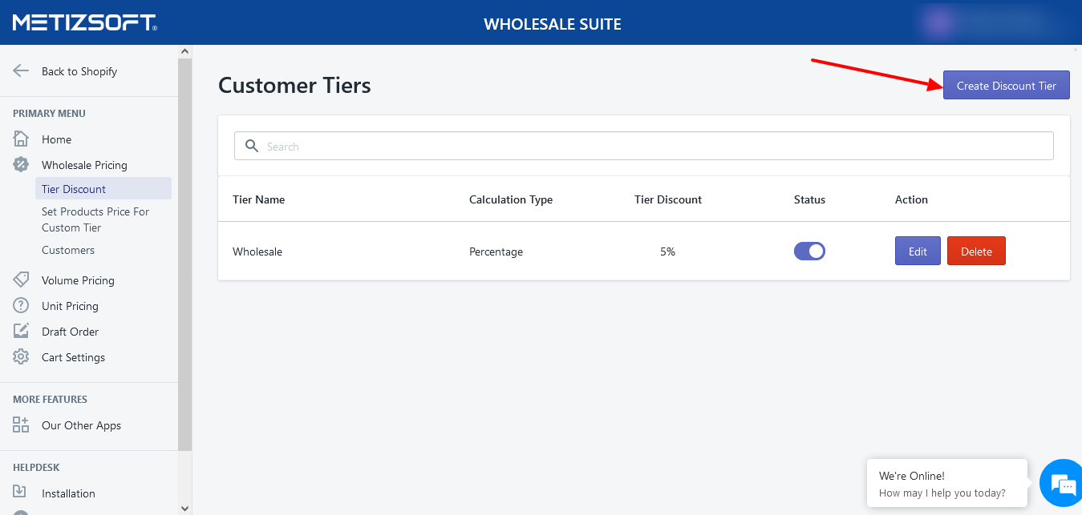Open the live chat bubble icon
This screenshot has height=515, width=1082.
click(1062, 484)
